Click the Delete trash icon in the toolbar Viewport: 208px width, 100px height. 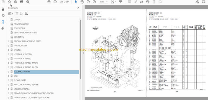point(154,2)
